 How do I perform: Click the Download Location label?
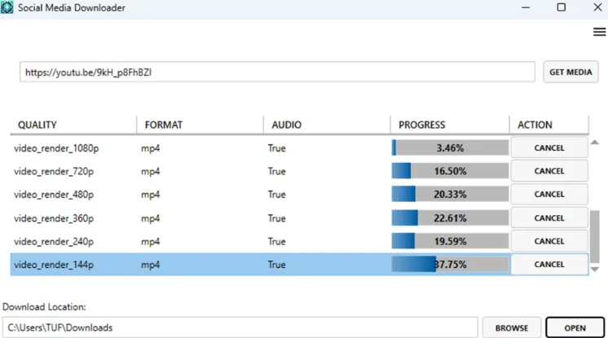coord(44,307)
